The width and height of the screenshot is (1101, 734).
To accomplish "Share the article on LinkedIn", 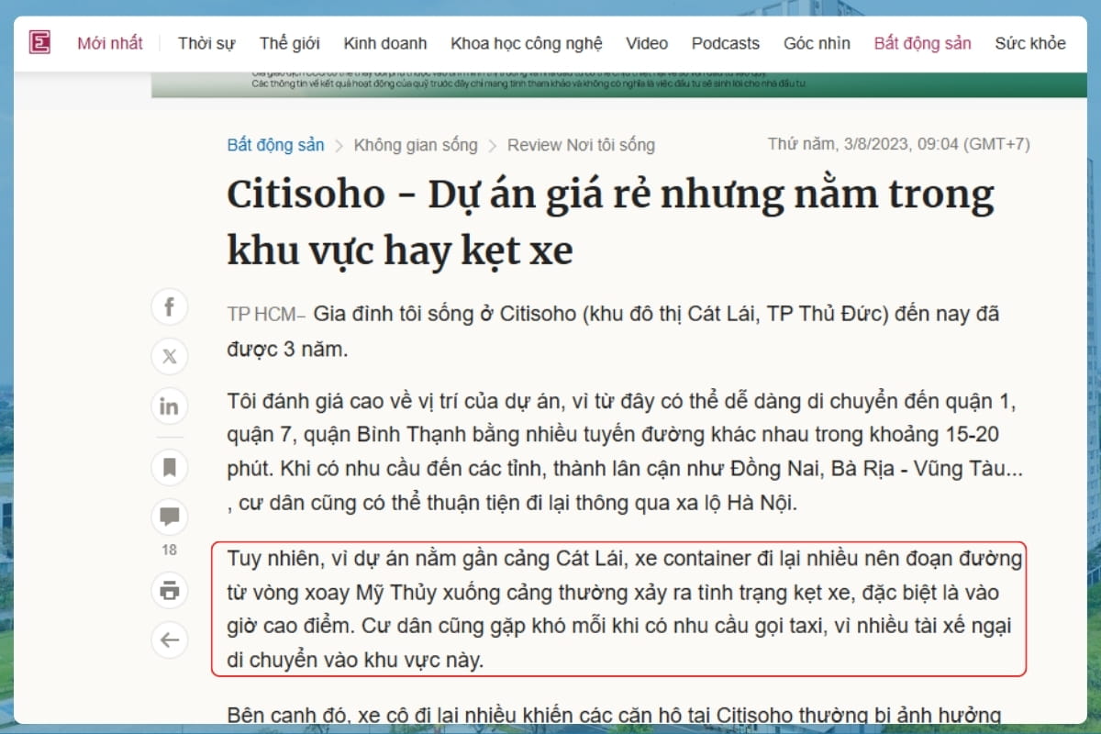I will click(169, 406).
